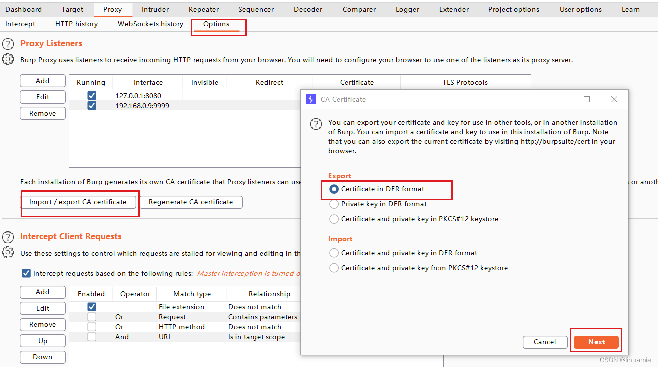Image resolution: width=658 pixels, height=367 pixels.
Task: Click Edit button for Proxy Listeners
Action: 43,97
